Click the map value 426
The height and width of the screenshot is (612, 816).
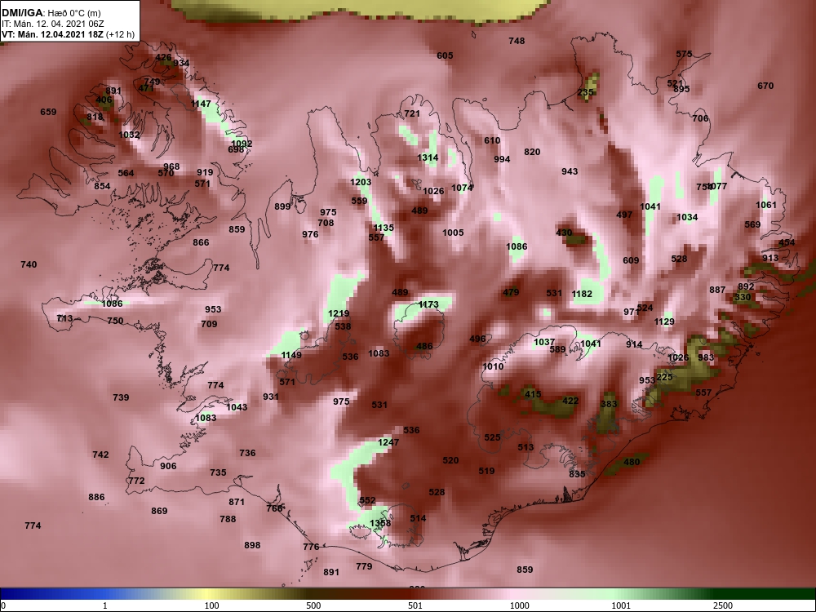tap(163, 58)
